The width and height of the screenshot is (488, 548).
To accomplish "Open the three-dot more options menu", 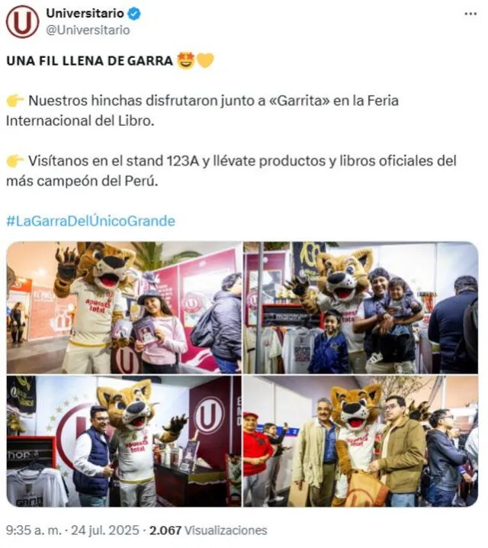I will pyautogui.click(x=470, y=14).
